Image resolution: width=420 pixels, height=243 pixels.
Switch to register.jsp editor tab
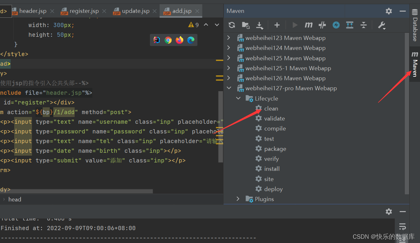(x=84, y=11)
